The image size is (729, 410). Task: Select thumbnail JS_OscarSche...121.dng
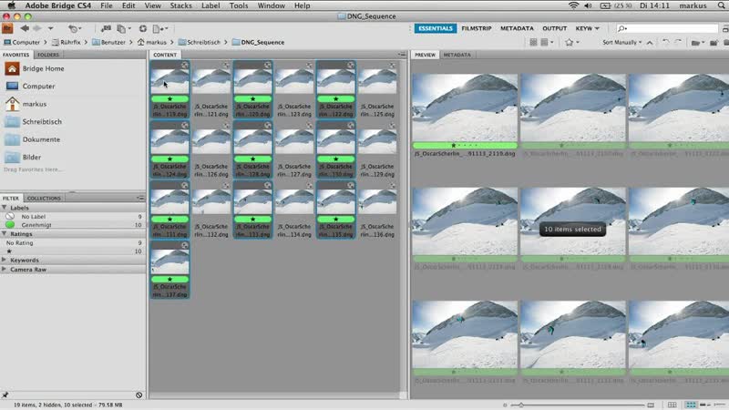click(x=211, y=89)
